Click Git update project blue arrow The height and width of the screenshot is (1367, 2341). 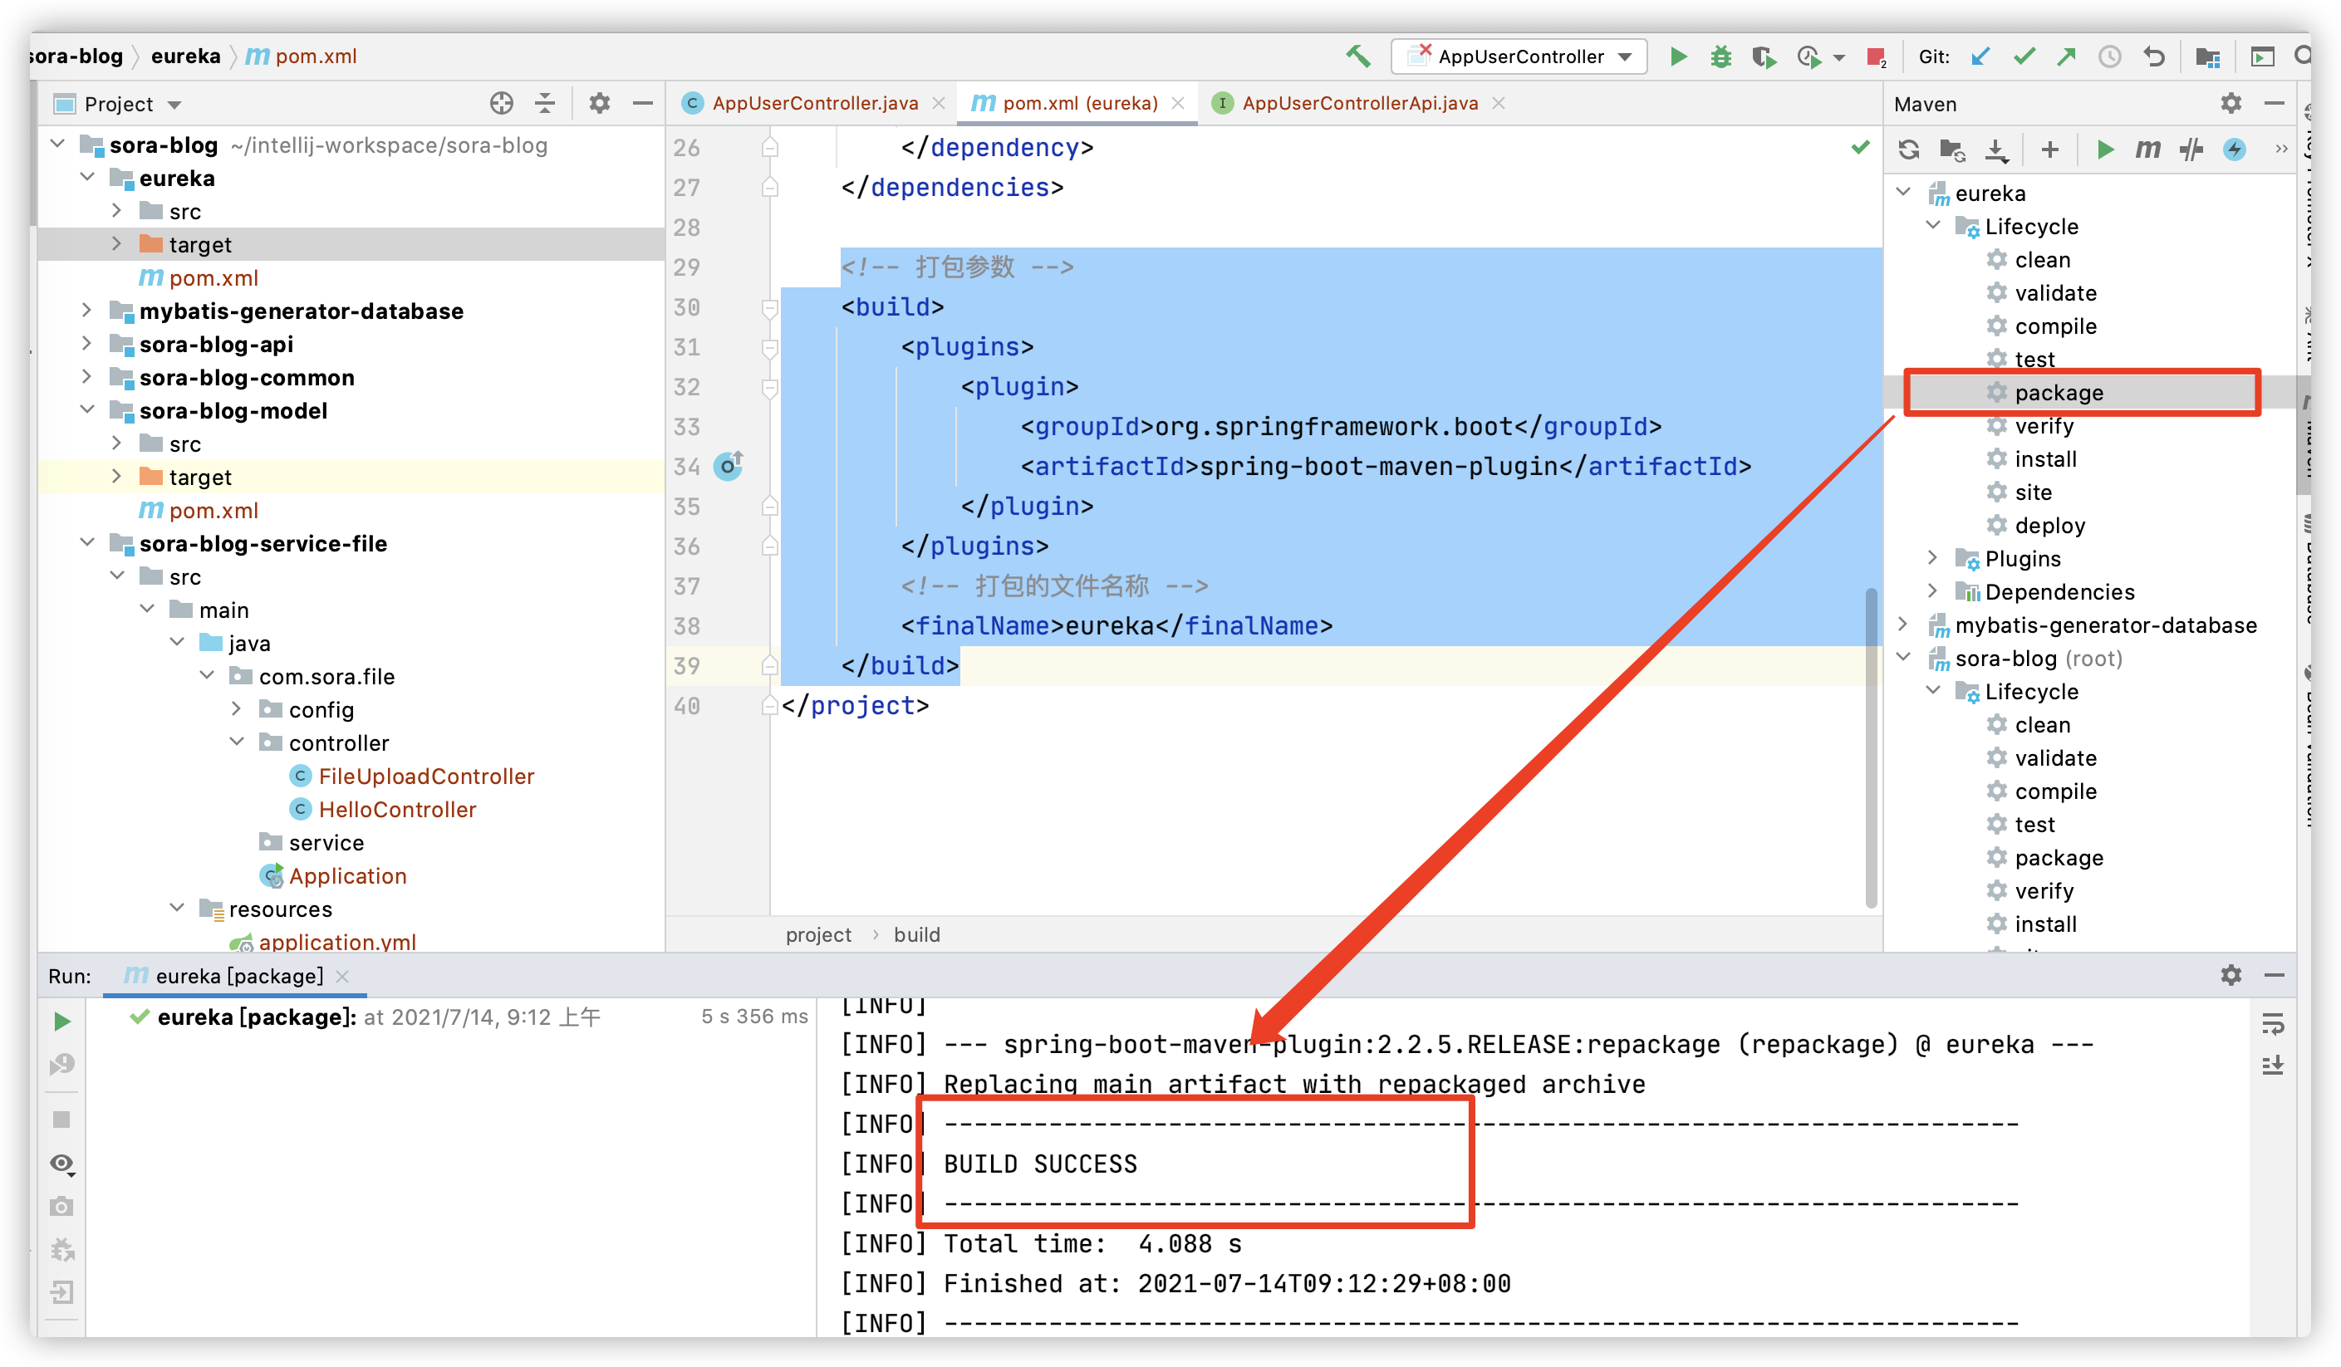1980,56
